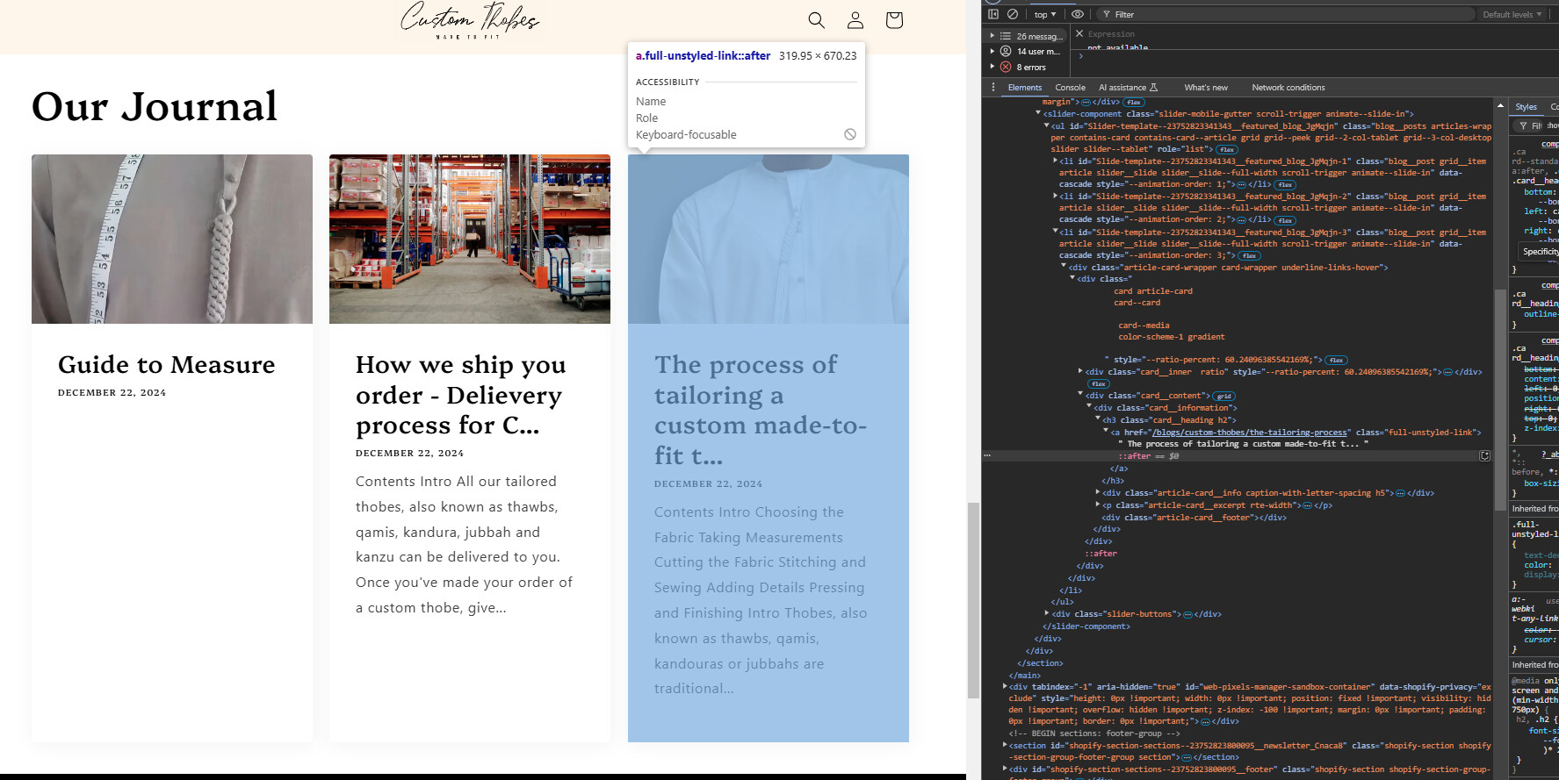
Task: Open the Default levels dropdown
Action: (x=1512, y=14)
